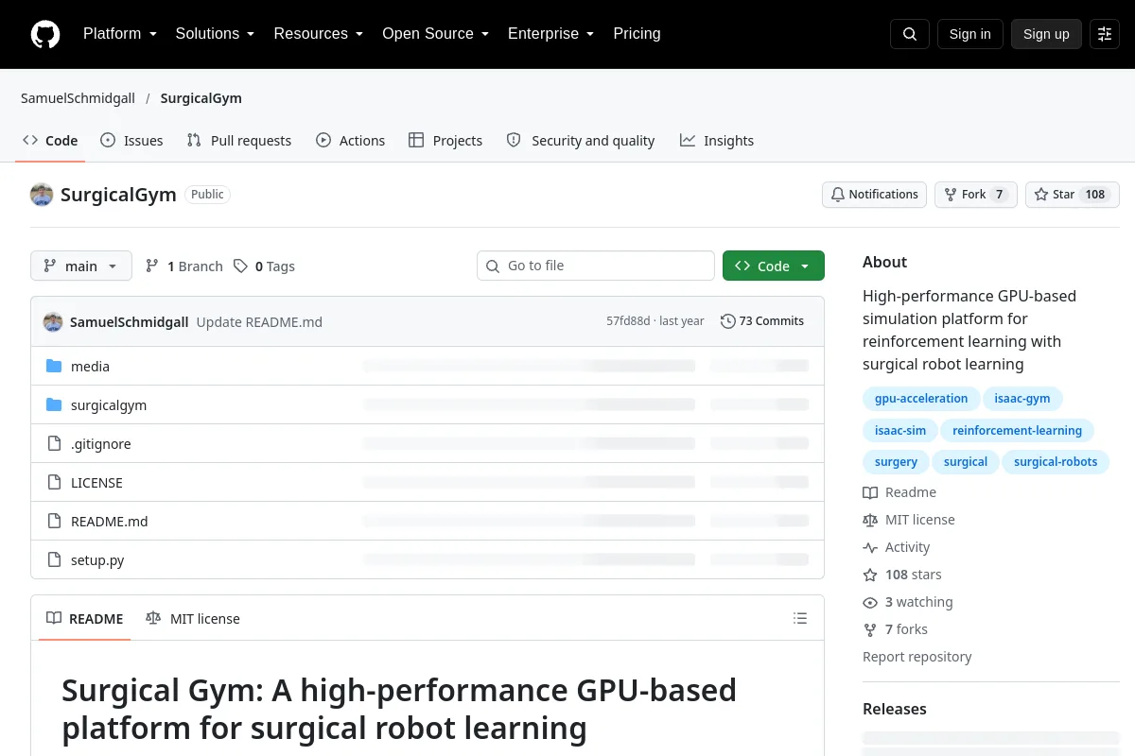The image size is (1135, 756).
Task: Click the gpu-acceleration topic tag
Action: click(x=920, y=399)
